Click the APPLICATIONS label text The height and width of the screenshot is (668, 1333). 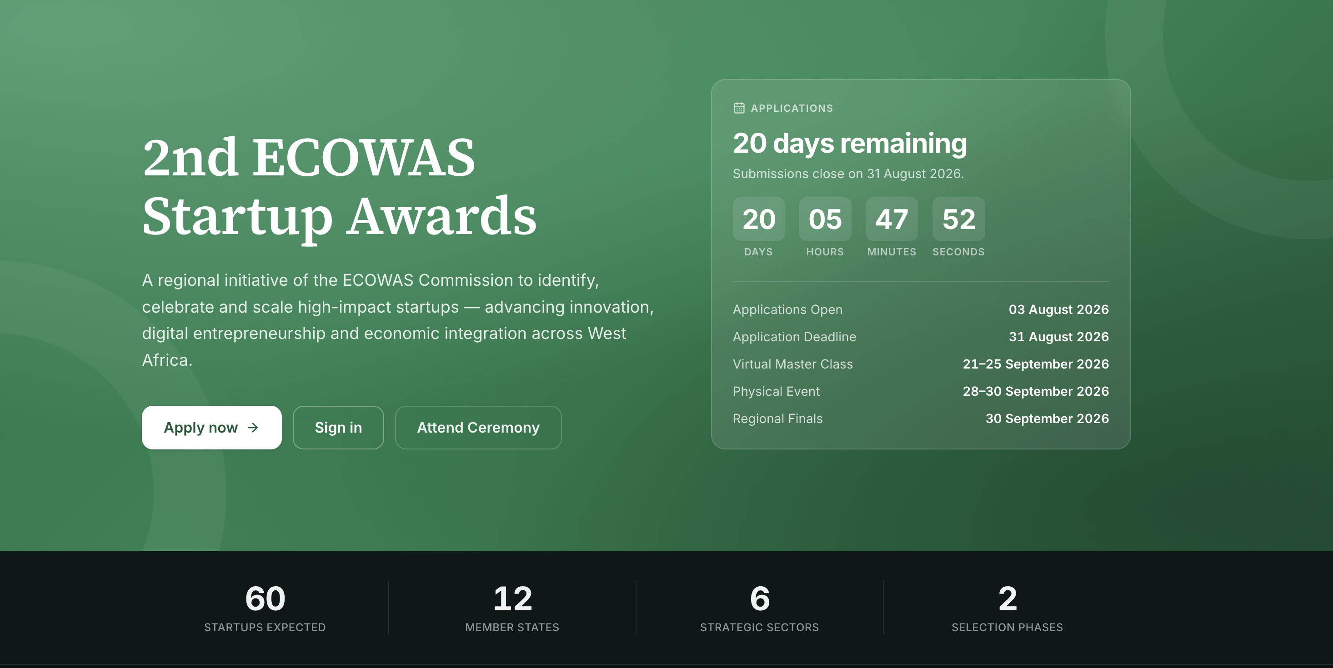pyautogui.click(x=792, y=108)
